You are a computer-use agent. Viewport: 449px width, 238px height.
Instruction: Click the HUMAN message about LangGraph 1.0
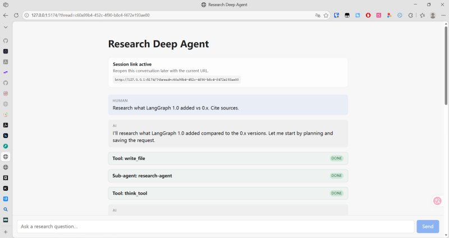[x=228, y=105]
